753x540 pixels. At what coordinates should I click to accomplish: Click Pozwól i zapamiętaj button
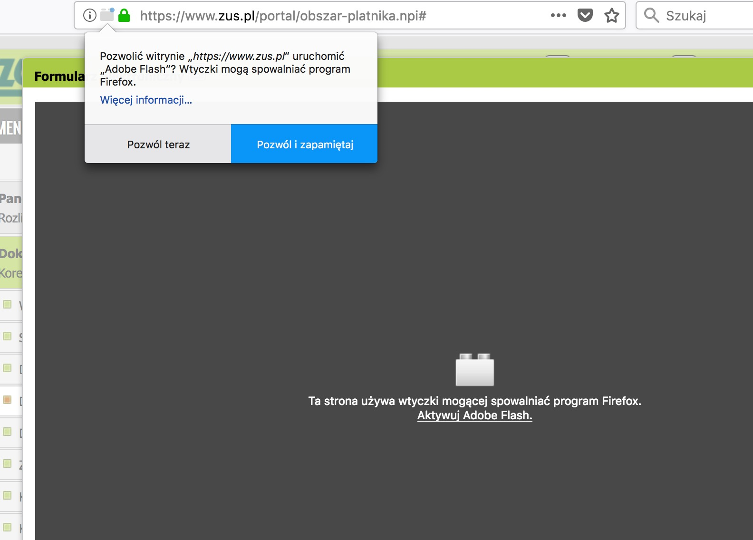(304, 144)
